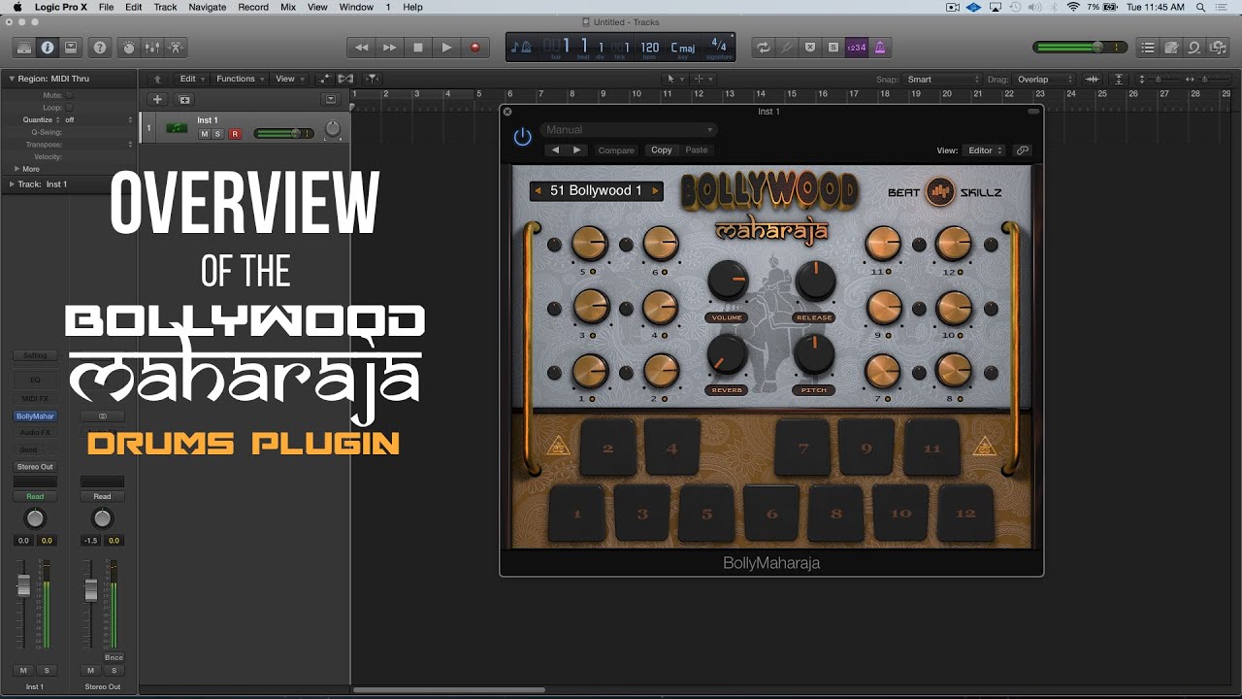This screenshot has height=699, width=1242.
Task: Open the Mix menu
Action: tap(288, 7)
